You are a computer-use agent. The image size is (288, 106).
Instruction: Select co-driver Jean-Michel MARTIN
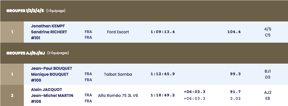(x=52, y=96)
